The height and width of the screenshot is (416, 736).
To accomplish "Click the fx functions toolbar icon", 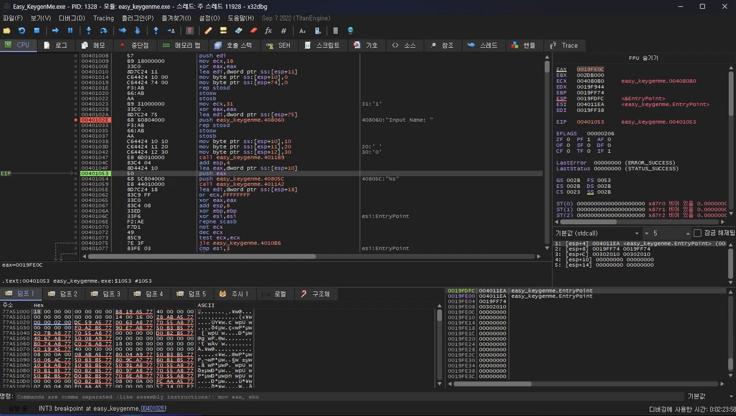I will click(x=268, y=31).
